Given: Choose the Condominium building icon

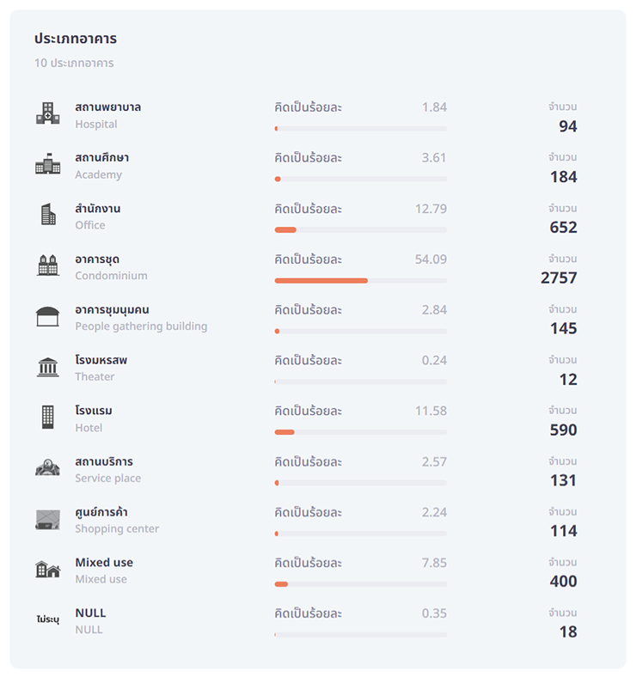Looking at the screenshot, I should (x=47, y=265).
